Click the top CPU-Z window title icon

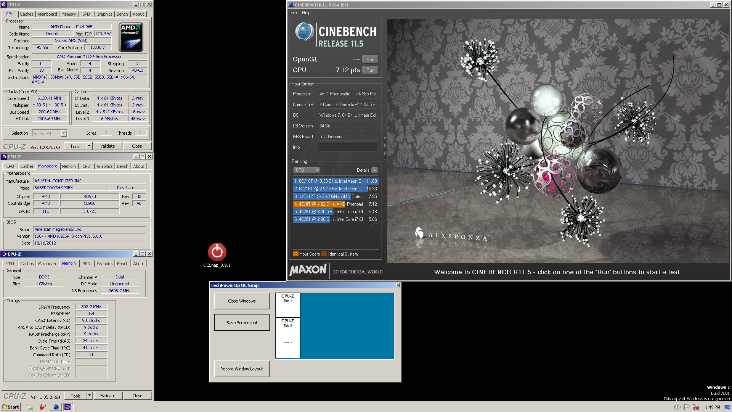4,5
